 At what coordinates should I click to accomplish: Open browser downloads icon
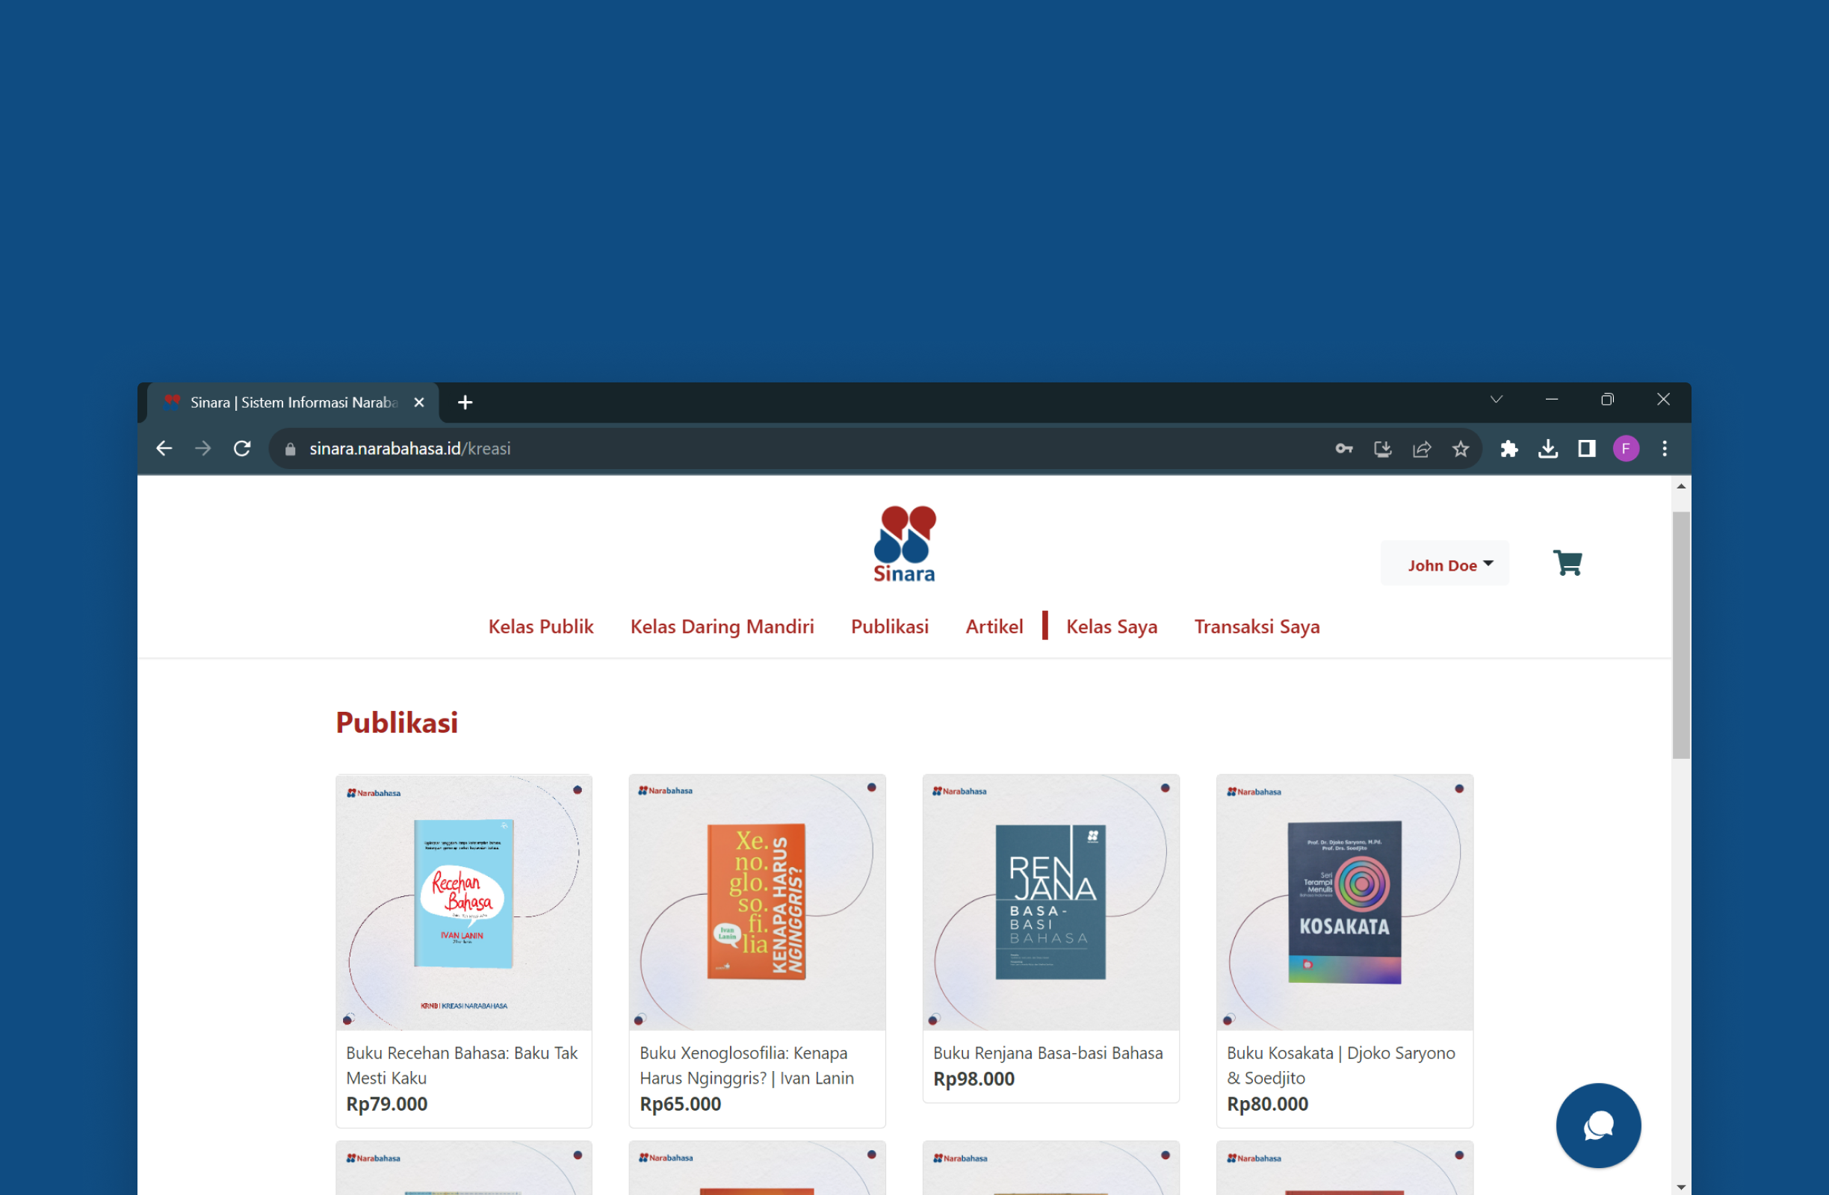point(1548,449)
